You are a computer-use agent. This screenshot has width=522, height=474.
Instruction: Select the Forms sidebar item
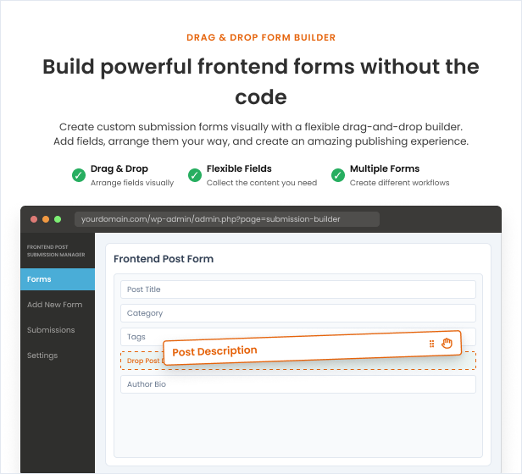(x=58, y=279)
